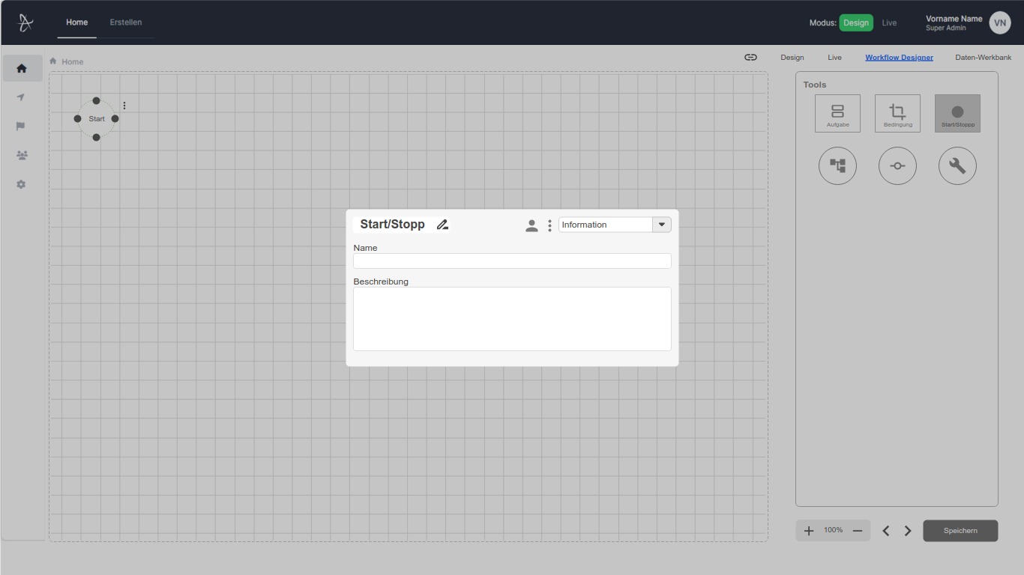Select the Aufgabe tool

(x=837, y=113)
